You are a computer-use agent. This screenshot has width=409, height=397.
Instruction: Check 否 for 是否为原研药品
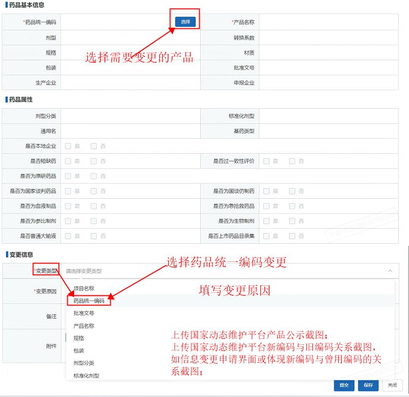[94, 176]
